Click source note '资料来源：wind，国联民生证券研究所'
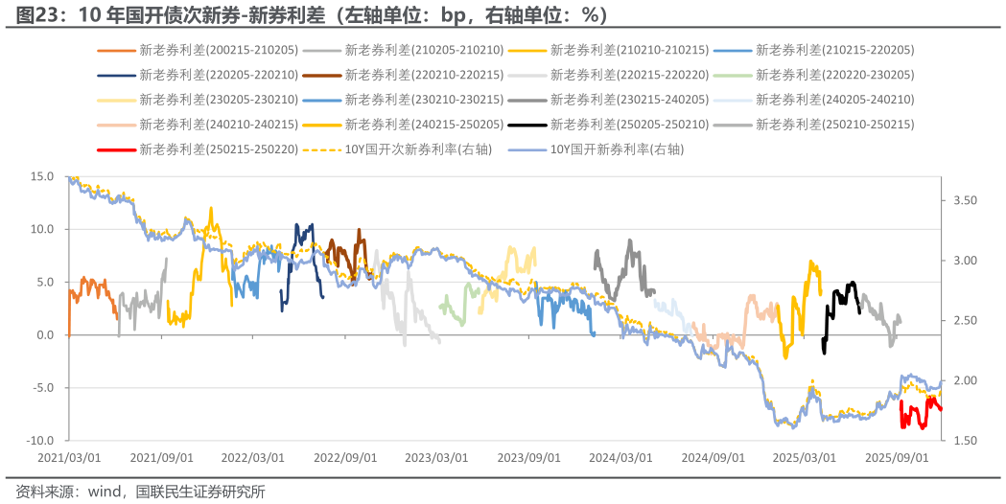 coord(141,492)
